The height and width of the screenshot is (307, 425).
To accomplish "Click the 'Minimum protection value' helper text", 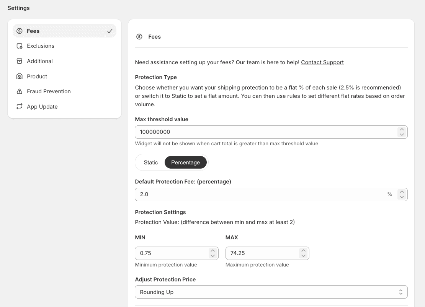I will tap(166, 265).
